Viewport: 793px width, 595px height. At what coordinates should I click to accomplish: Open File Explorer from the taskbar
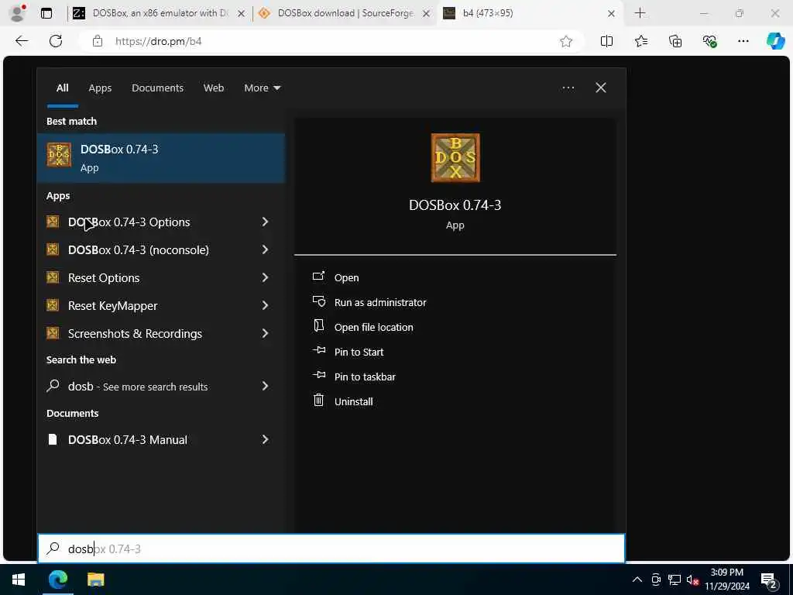(95, 580)
